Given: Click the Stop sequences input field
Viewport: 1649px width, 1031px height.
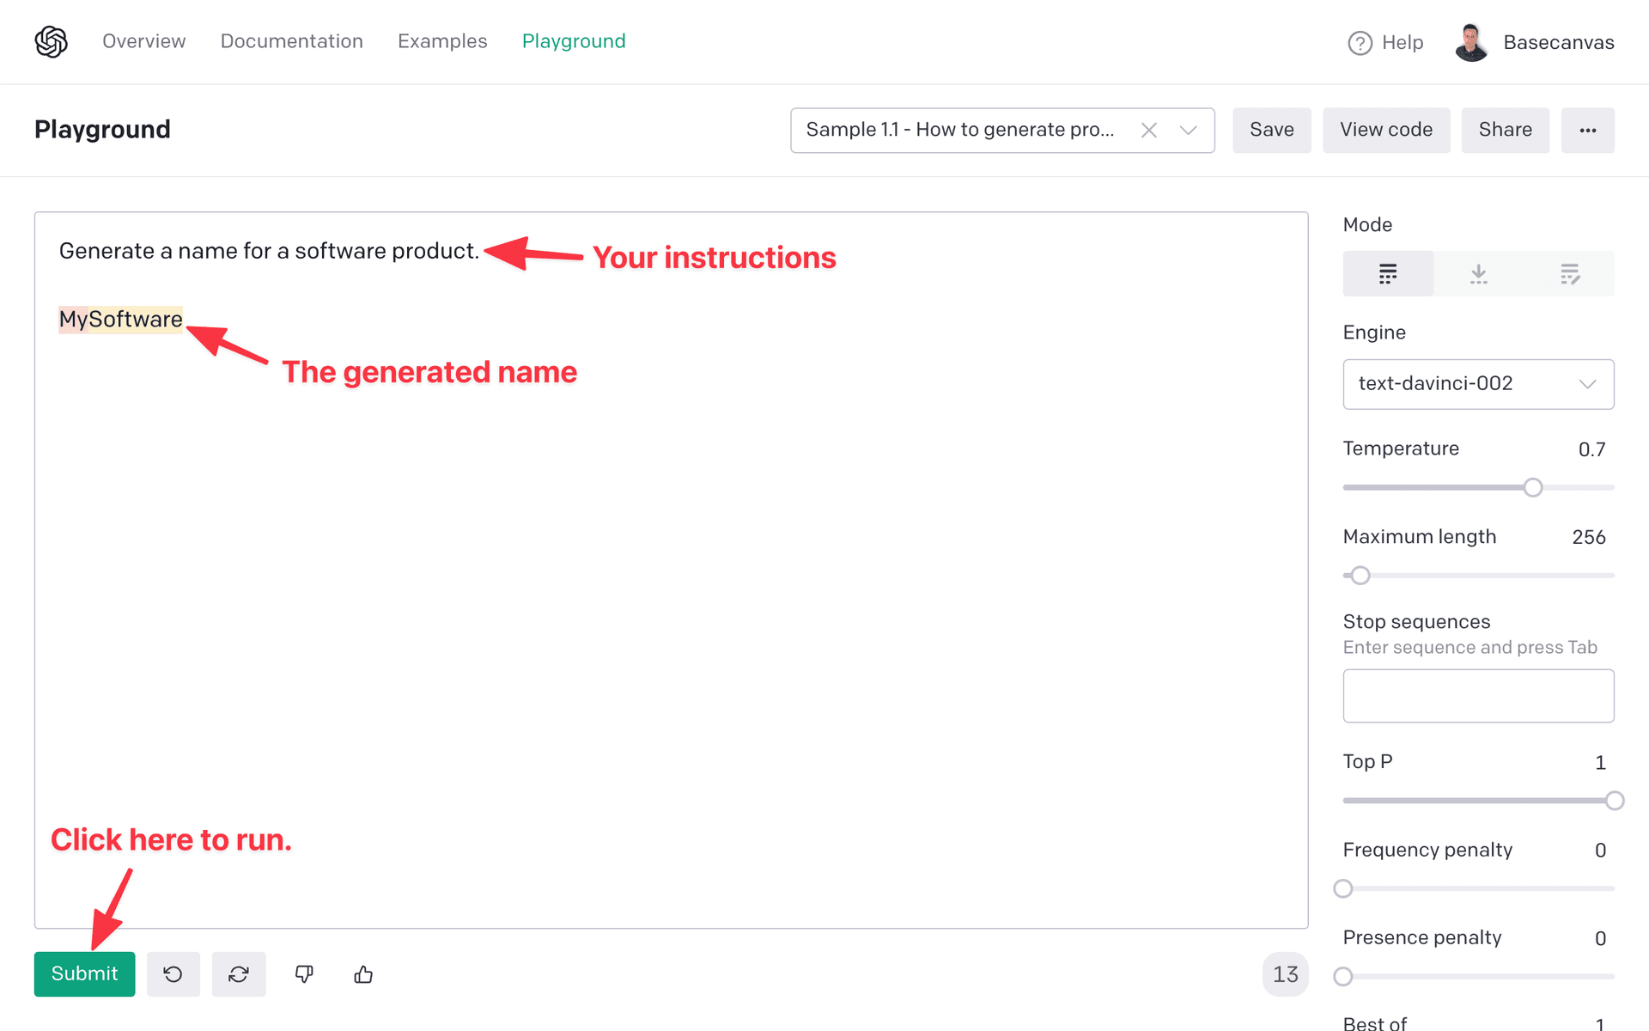Looking at the screenshot, I should [1478, 696].
